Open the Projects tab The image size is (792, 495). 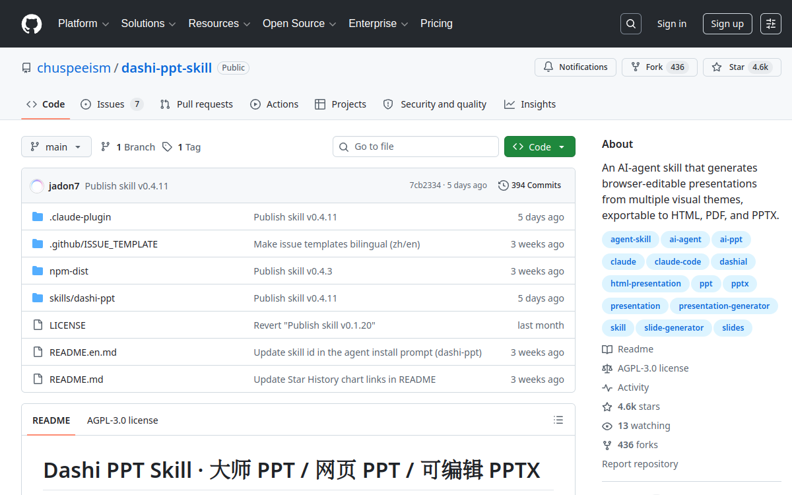pos(341,104)
